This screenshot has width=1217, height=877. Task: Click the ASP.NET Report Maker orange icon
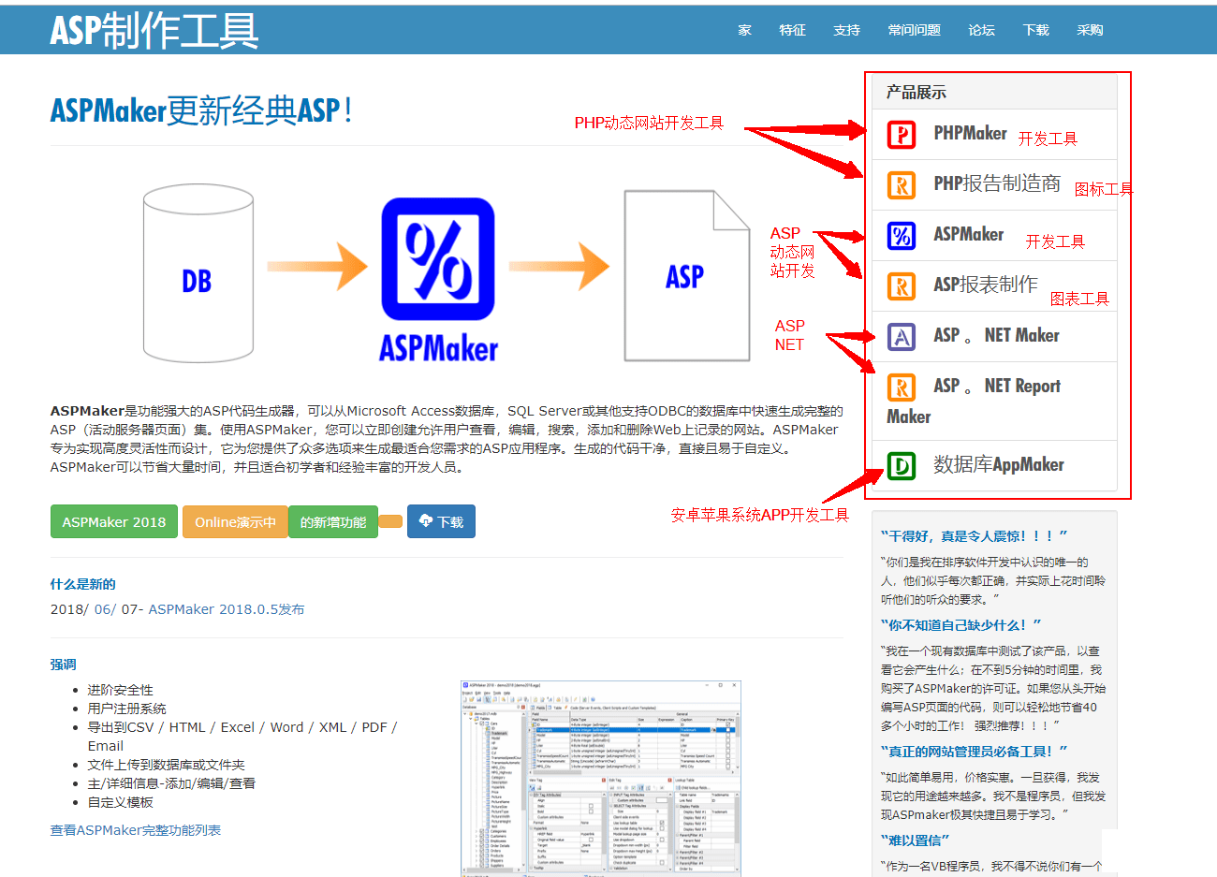click(x=902, y=387)
